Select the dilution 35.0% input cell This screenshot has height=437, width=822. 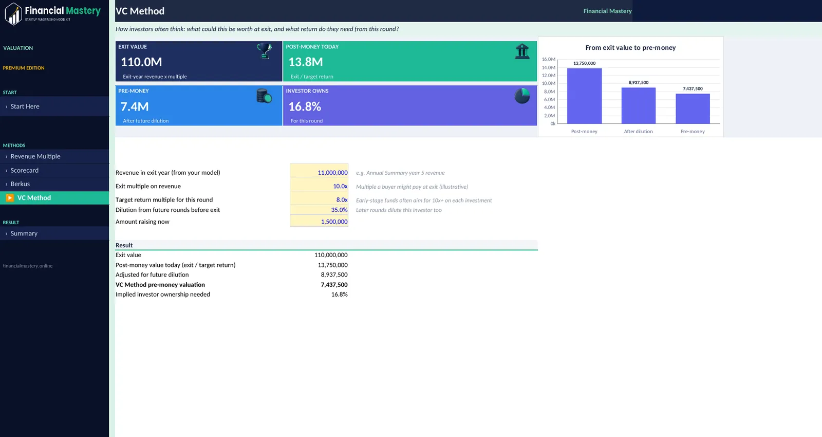[319, 210]
